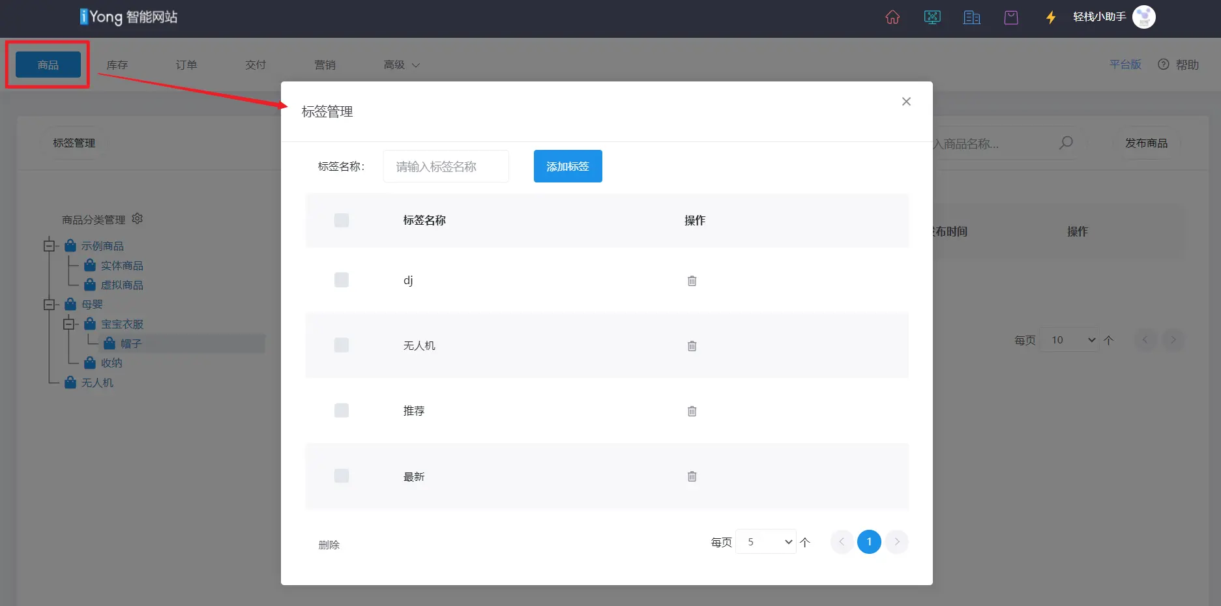This screenshot has height=606, width=1221.
Task: Collapse the 母婴 category tree node
Action: [x=49, y=304]
